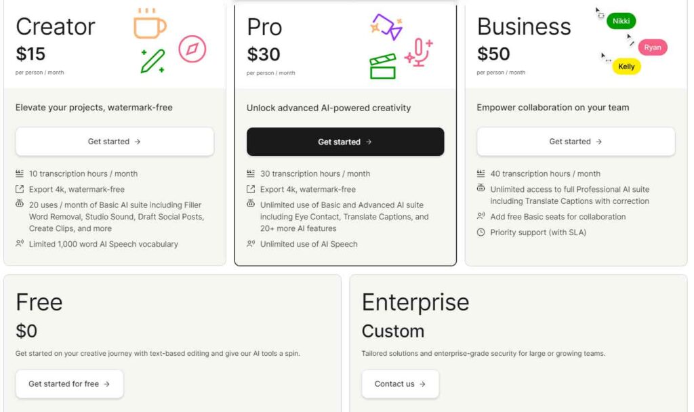Click the pink compass icon in Creator plan
Image resolution: width=694 pixels, height=412 pixels.
192,49
